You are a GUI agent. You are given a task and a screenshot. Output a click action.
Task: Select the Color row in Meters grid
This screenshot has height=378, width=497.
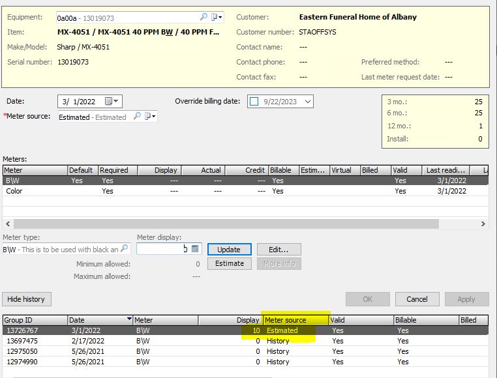pos(245,191)
